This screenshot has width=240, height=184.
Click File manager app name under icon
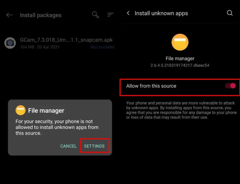point(180,58)
